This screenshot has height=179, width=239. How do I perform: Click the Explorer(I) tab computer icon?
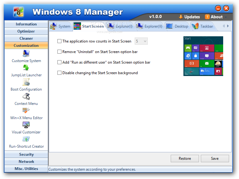point(111,26)
